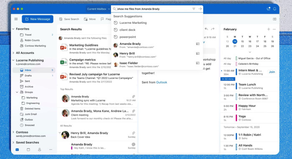Open the feedback megaphone icon
This screenshot has height=159, width=292.
pos(268,9)
